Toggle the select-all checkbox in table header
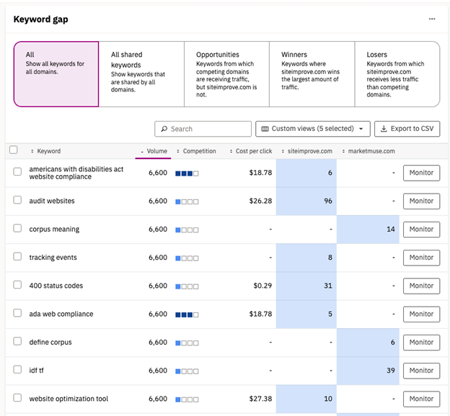This screenshot has width=450, height=416. coord(14,150)
